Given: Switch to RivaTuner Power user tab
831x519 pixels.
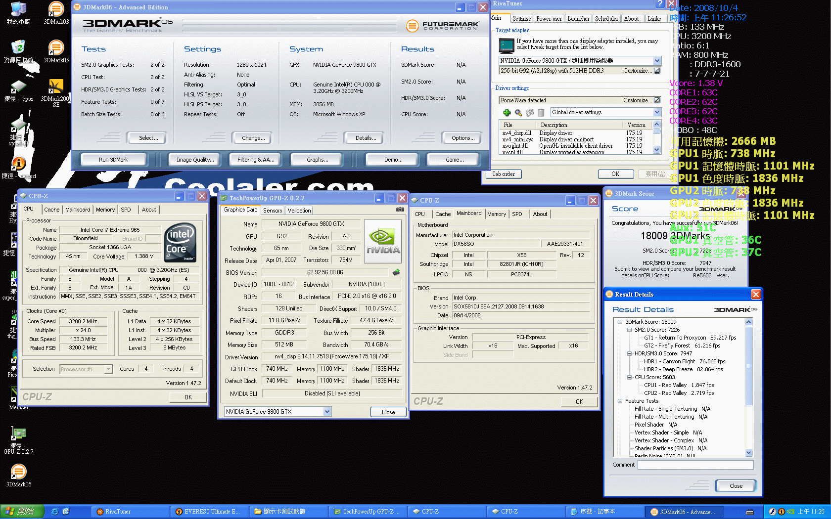Looking at the screenshot, I should coord(549,19).
